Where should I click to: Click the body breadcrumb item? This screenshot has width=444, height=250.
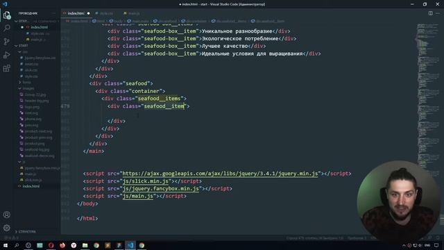116,21
